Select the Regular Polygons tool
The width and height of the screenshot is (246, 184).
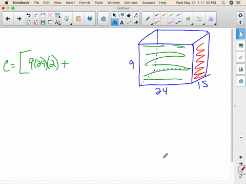point(129,15)
